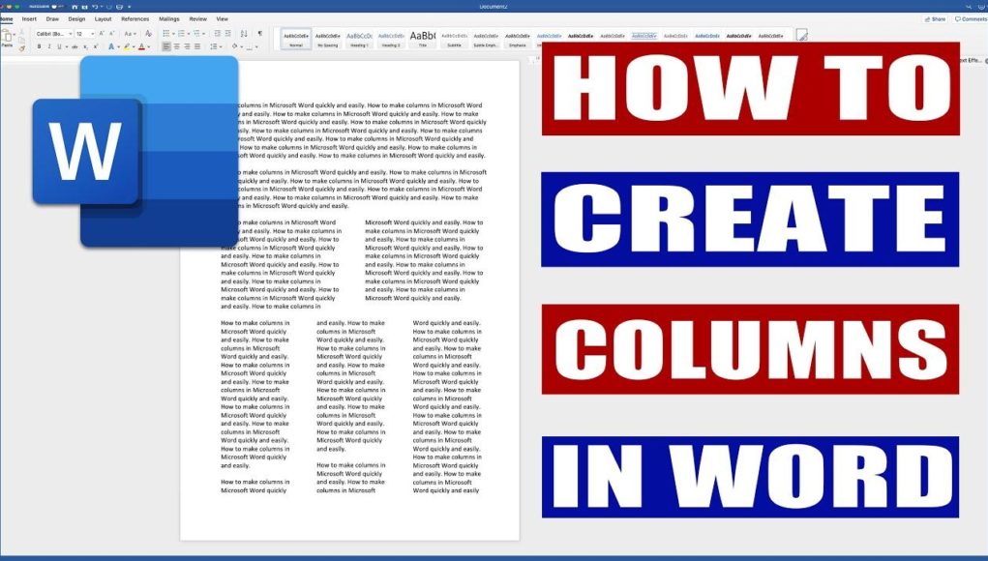
Task: Apply the Normal style
Action: point(295,39)
